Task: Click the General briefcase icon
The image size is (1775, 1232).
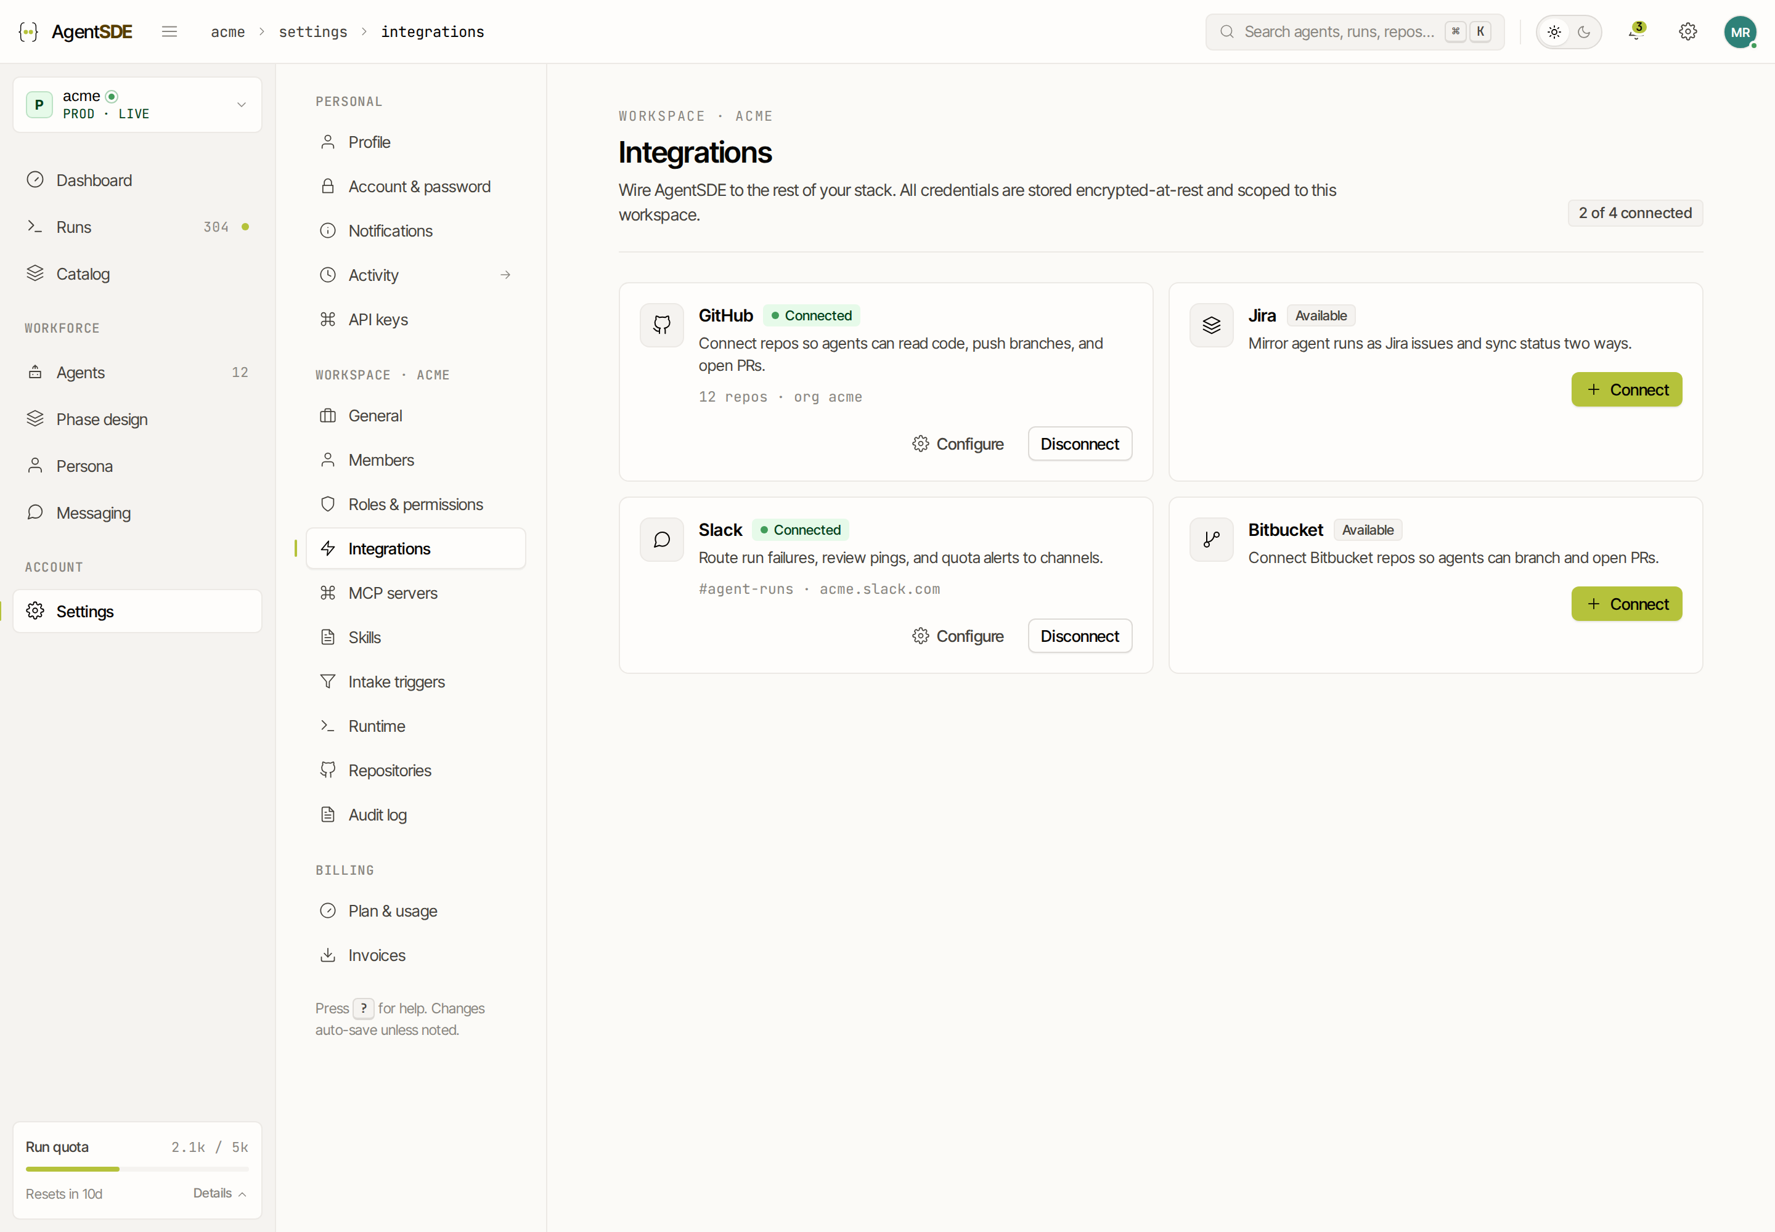Action: click(327, 415)
